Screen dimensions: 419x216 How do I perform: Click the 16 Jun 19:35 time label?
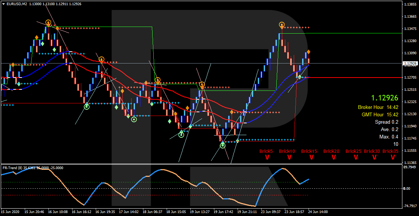[x=106, y=212]
